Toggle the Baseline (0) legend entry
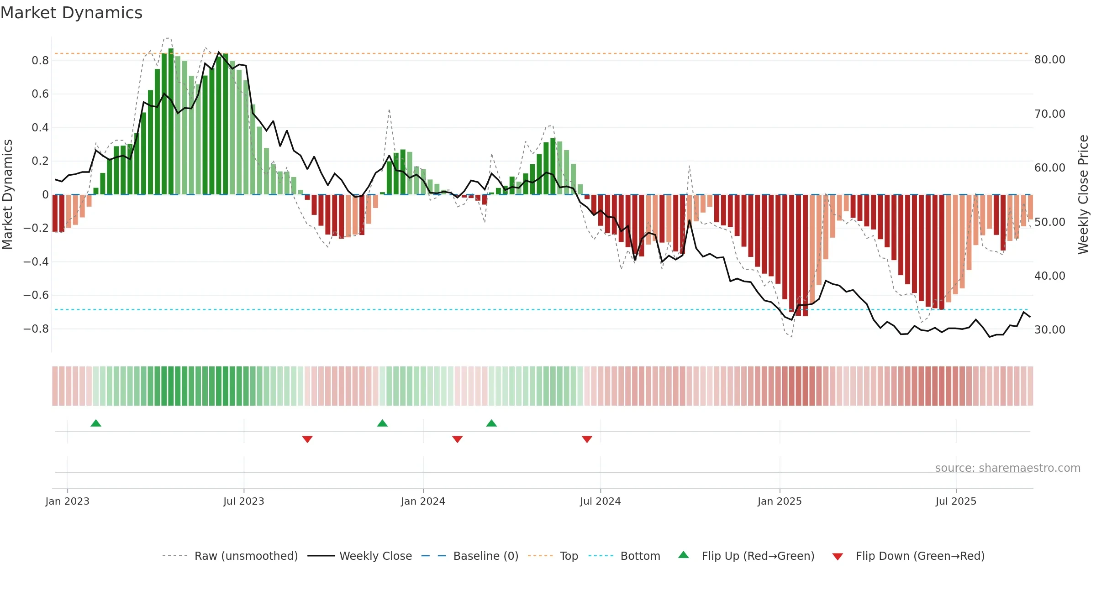 pos(470,556)
